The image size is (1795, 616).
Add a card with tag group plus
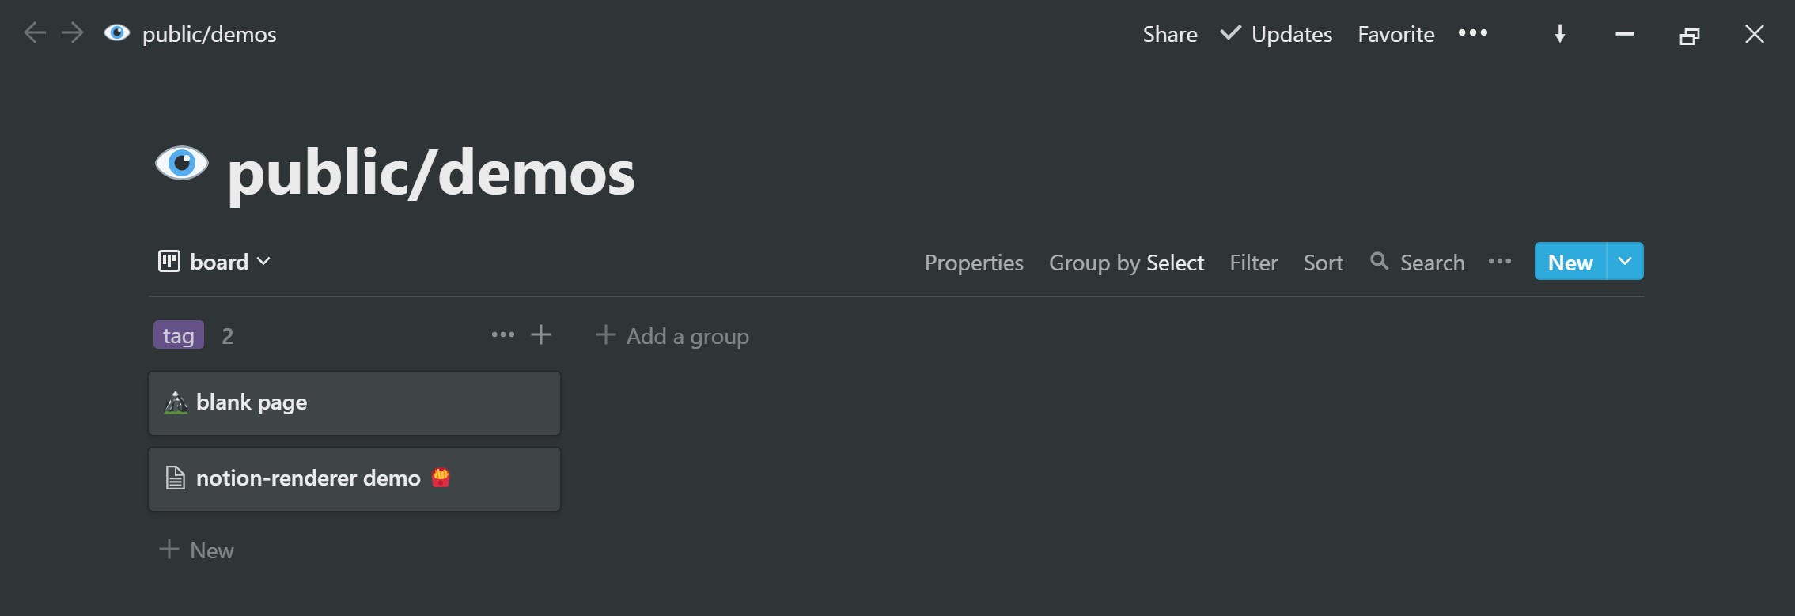541,335
